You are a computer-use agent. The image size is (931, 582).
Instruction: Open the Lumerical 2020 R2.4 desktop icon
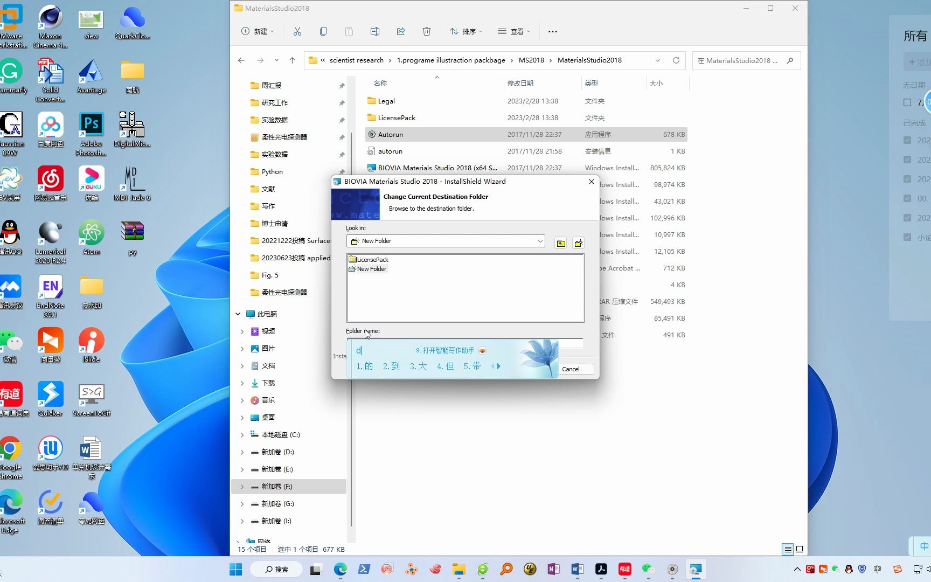point(50,242)
